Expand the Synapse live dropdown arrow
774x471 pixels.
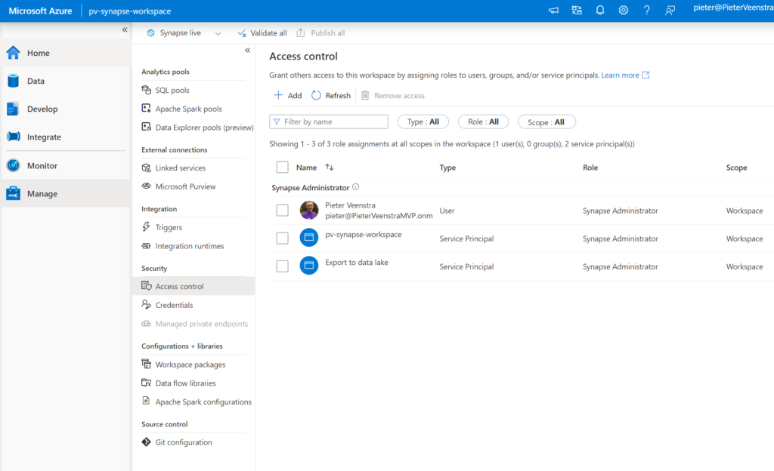[218, 33]
